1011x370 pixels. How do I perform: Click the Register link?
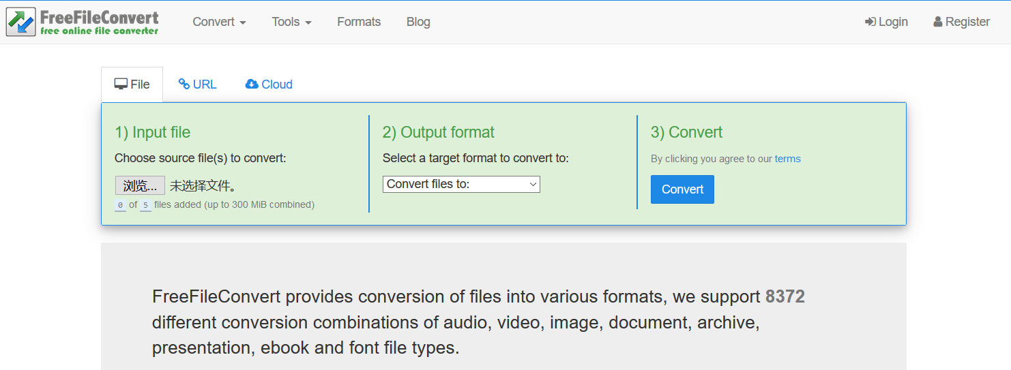point(961,22)
